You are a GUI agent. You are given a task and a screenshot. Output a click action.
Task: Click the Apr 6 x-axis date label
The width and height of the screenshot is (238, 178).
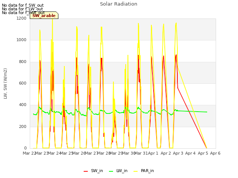point(215,153)
